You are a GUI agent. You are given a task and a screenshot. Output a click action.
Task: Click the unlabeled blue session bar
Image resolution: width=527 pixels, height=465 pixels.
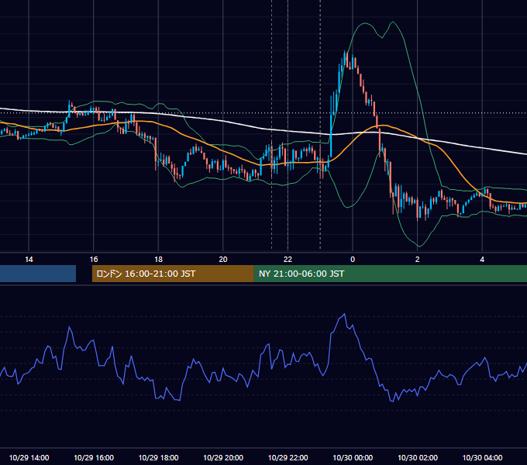tap(38, 274)
